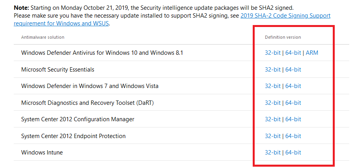The width and height of the screenshot is (352, 167).
Task: Download 64-bit Microsoft Security Essentials definitions
Action: (x=293, y=70)
